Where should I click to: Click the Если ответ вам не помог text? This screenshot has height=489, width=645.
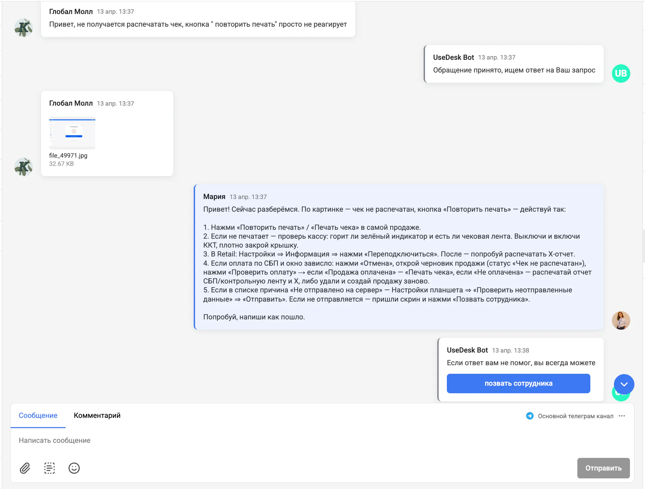point(521,363)
